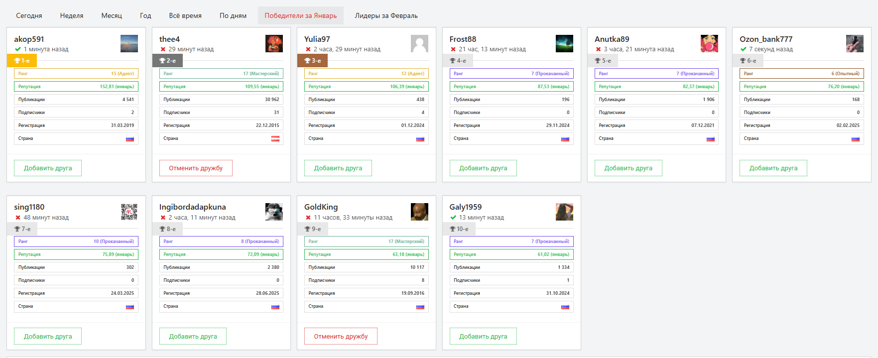
Task: Click the 2-е trophy badge on thee4's card
Action: point(167,61)
